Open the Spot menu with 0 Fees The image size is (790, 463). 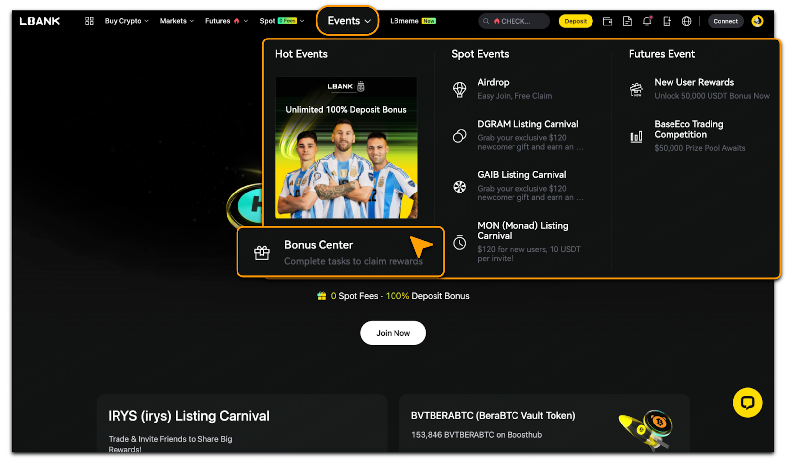(281, 21)
